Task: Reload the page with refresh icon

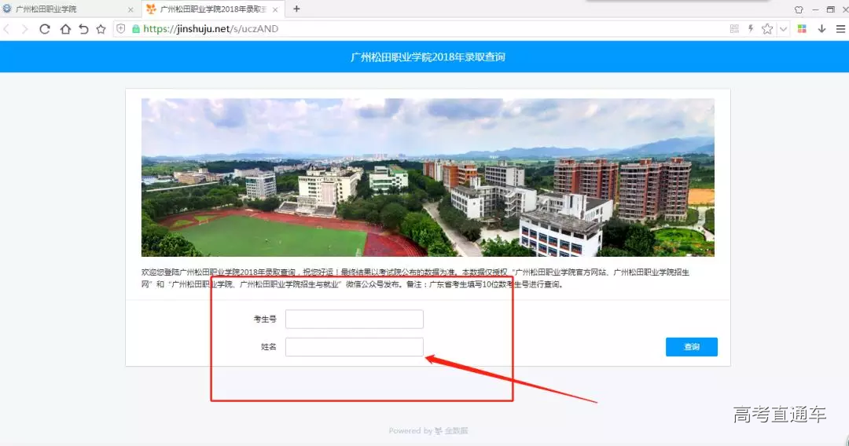Action: tap(44, 29)
